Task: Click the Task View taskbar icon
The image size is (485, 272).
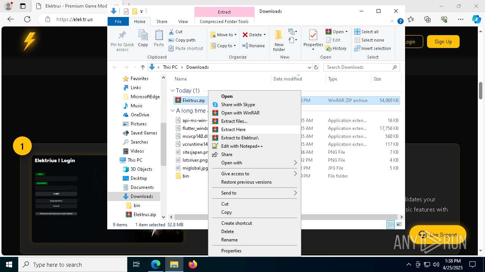Action: 136,264
